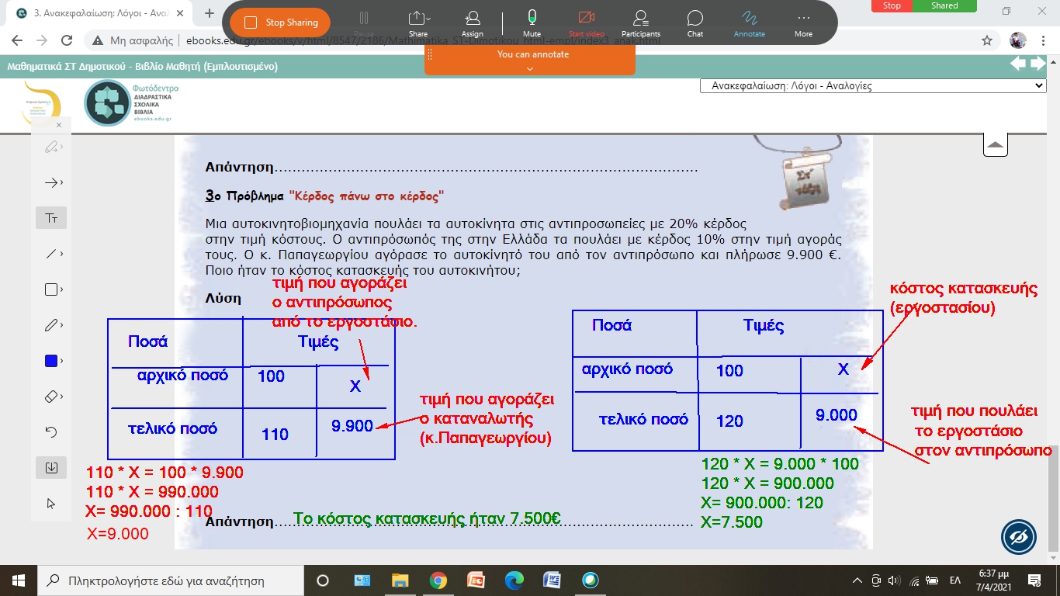Open PowerPoint from taskbar
This screenshot has width=1060, height=596.
(x=476, y=580)
